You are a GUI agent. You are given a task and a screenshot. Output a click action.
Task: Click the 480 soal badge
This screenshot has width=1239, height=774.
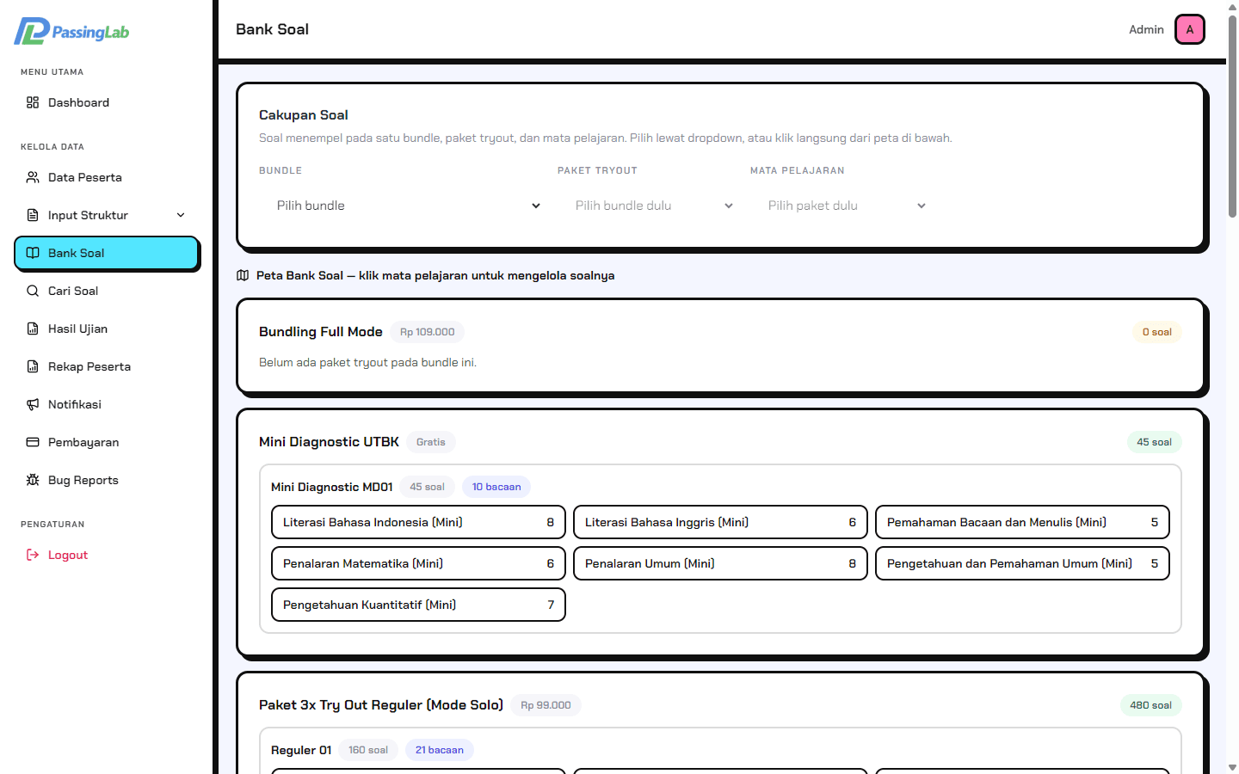pyautogui.click(x=1150, y=705)
